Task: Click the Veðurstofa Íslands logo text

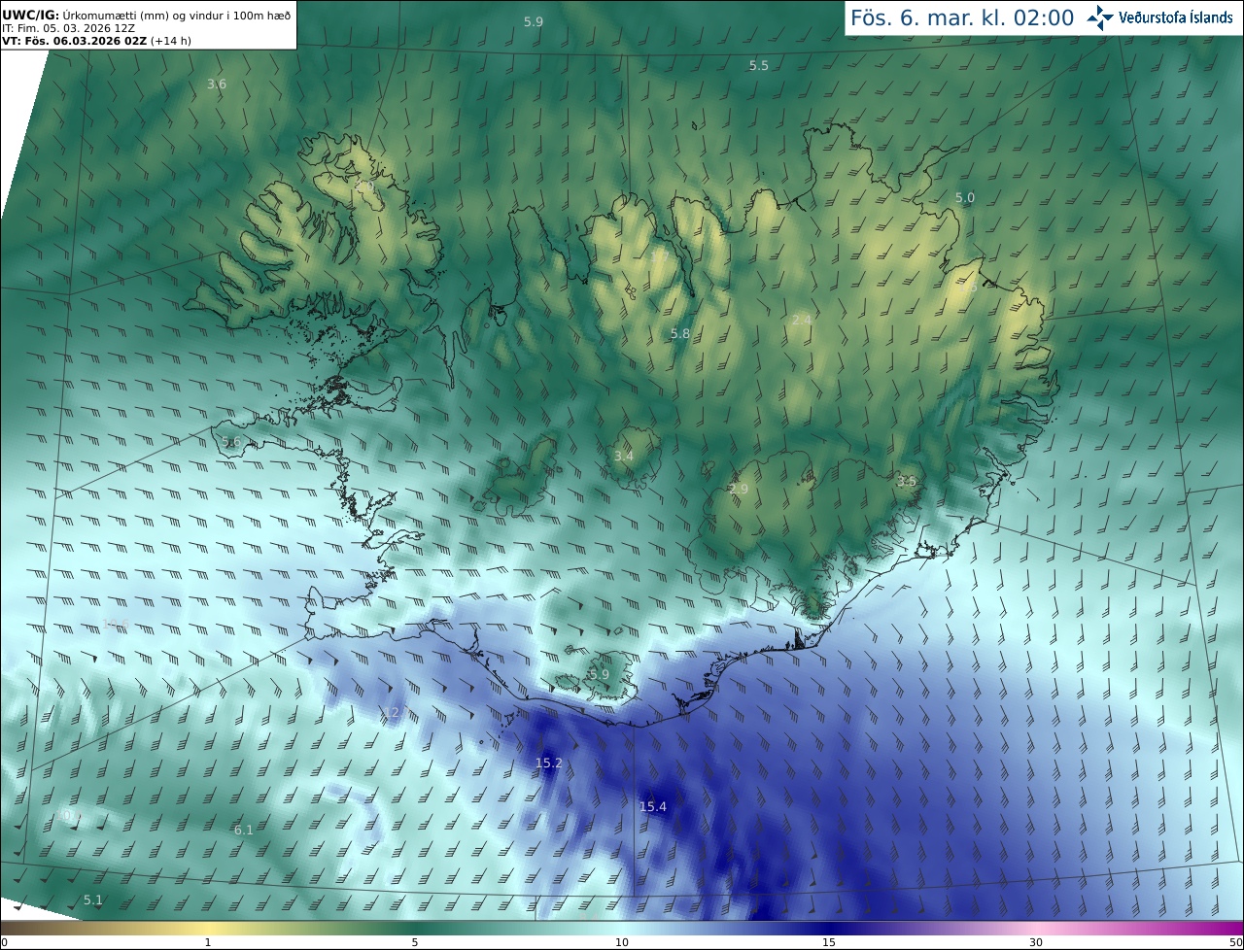Action: pyautogui.click(x=1176, y=17)
